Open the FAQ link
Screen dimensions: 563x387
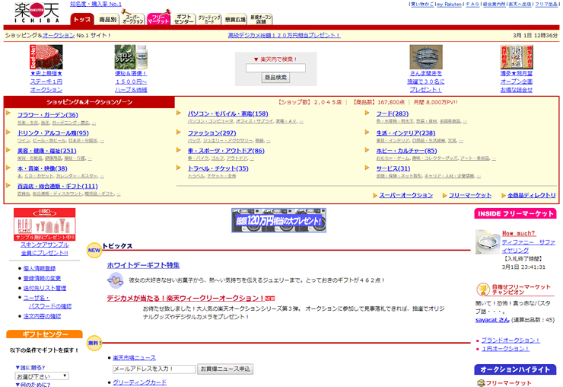coord(473,5)
